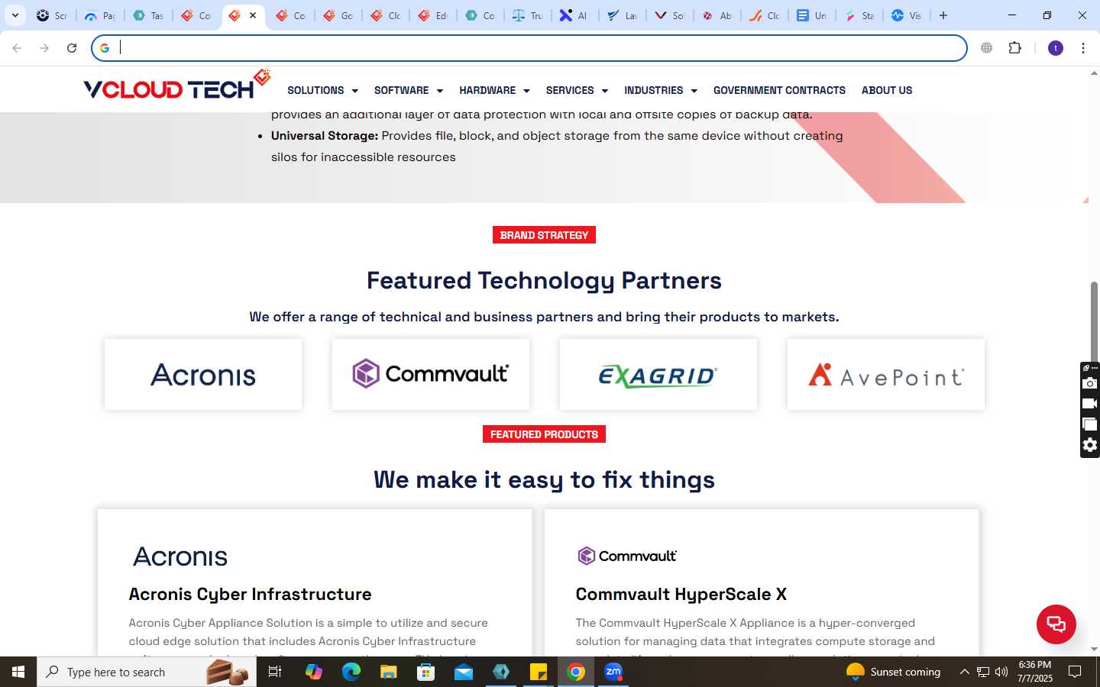Click the browser reload icon
The width and height of the screenshot is (1100, 687).
72,48
